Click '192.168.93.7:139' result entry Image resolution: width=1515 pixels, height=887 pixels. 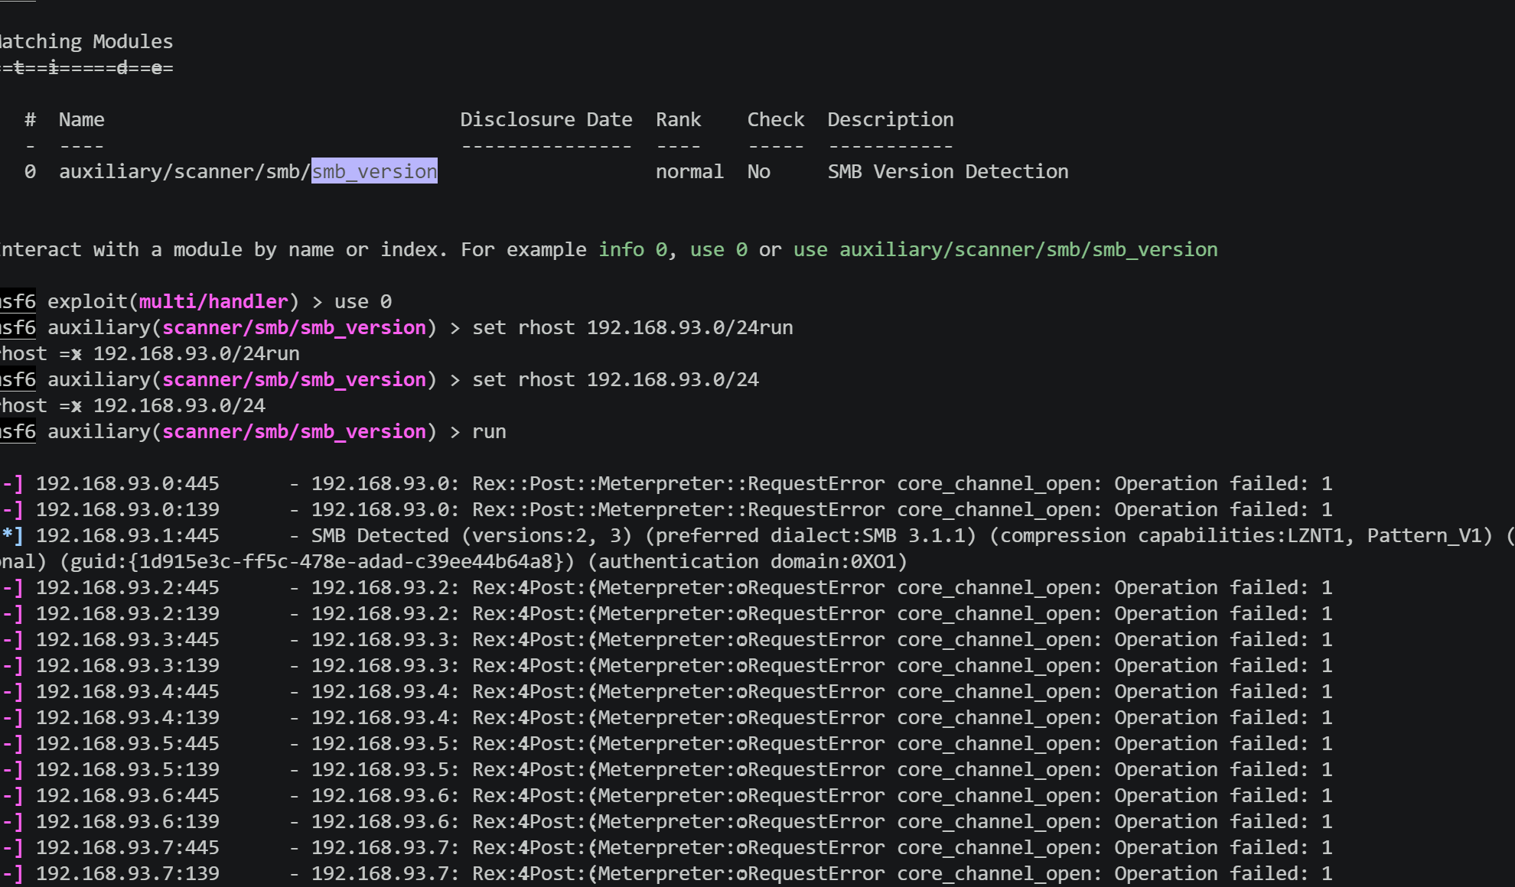[x=128, y=873]
